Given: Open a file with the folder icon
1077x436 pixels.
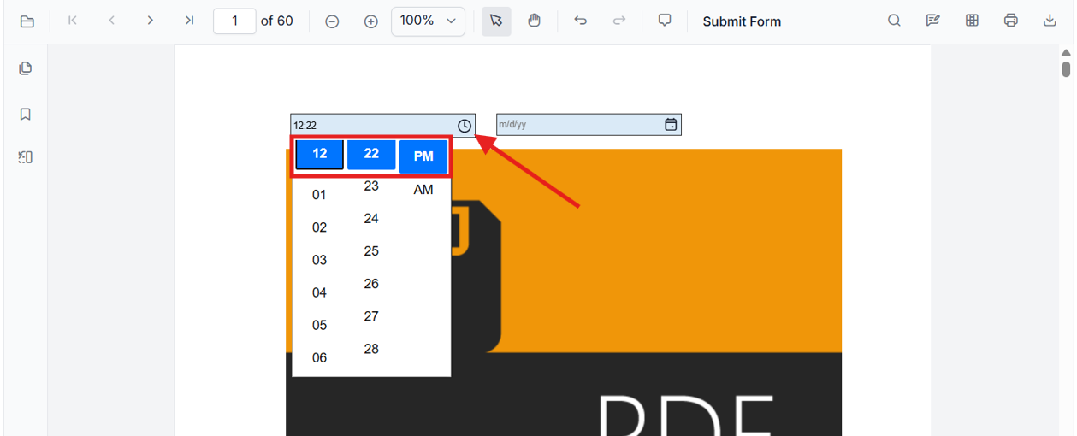Looking at the screenshot, I should [27, 21].
